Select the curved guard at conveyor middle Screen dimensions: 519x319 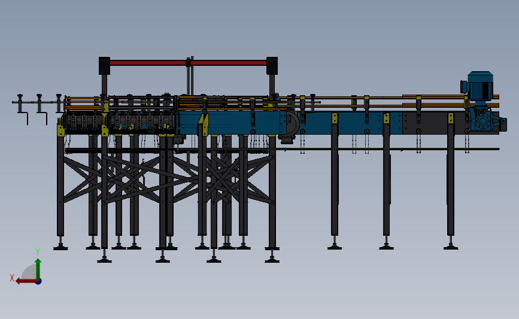[x=292, y=123]
